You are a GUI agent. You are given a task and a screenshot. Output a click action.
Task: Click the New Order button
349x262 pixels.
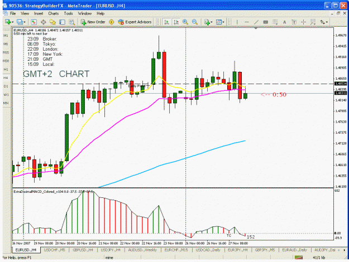93,22
